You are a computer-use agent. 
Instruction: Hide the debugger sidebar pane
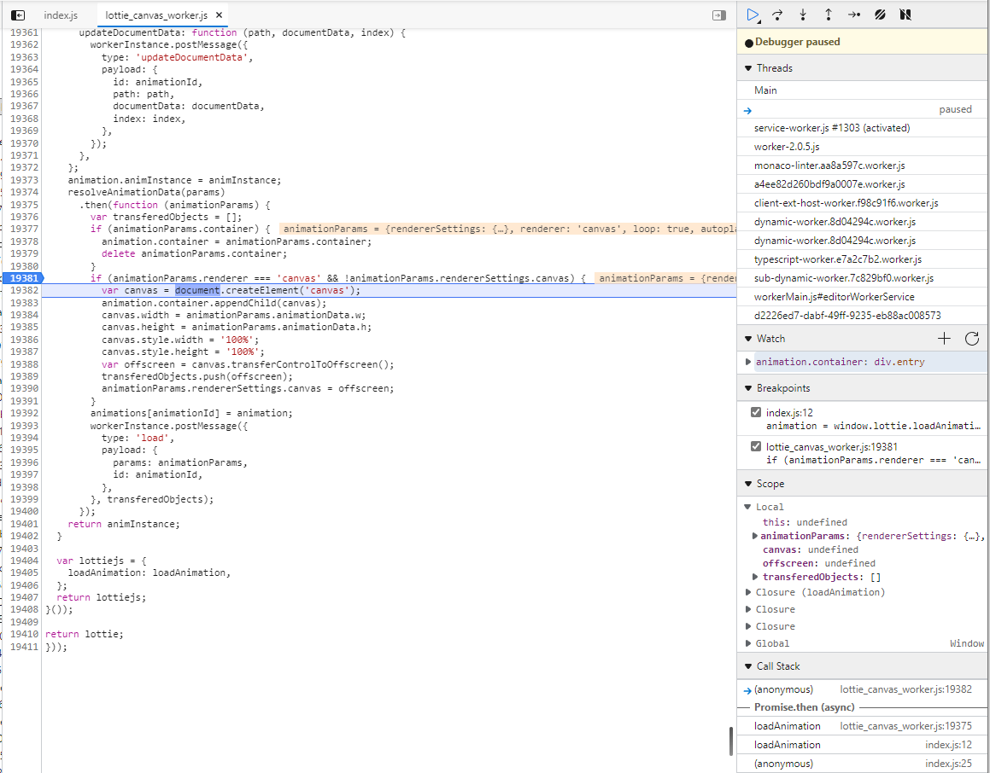tap(719, 15)
